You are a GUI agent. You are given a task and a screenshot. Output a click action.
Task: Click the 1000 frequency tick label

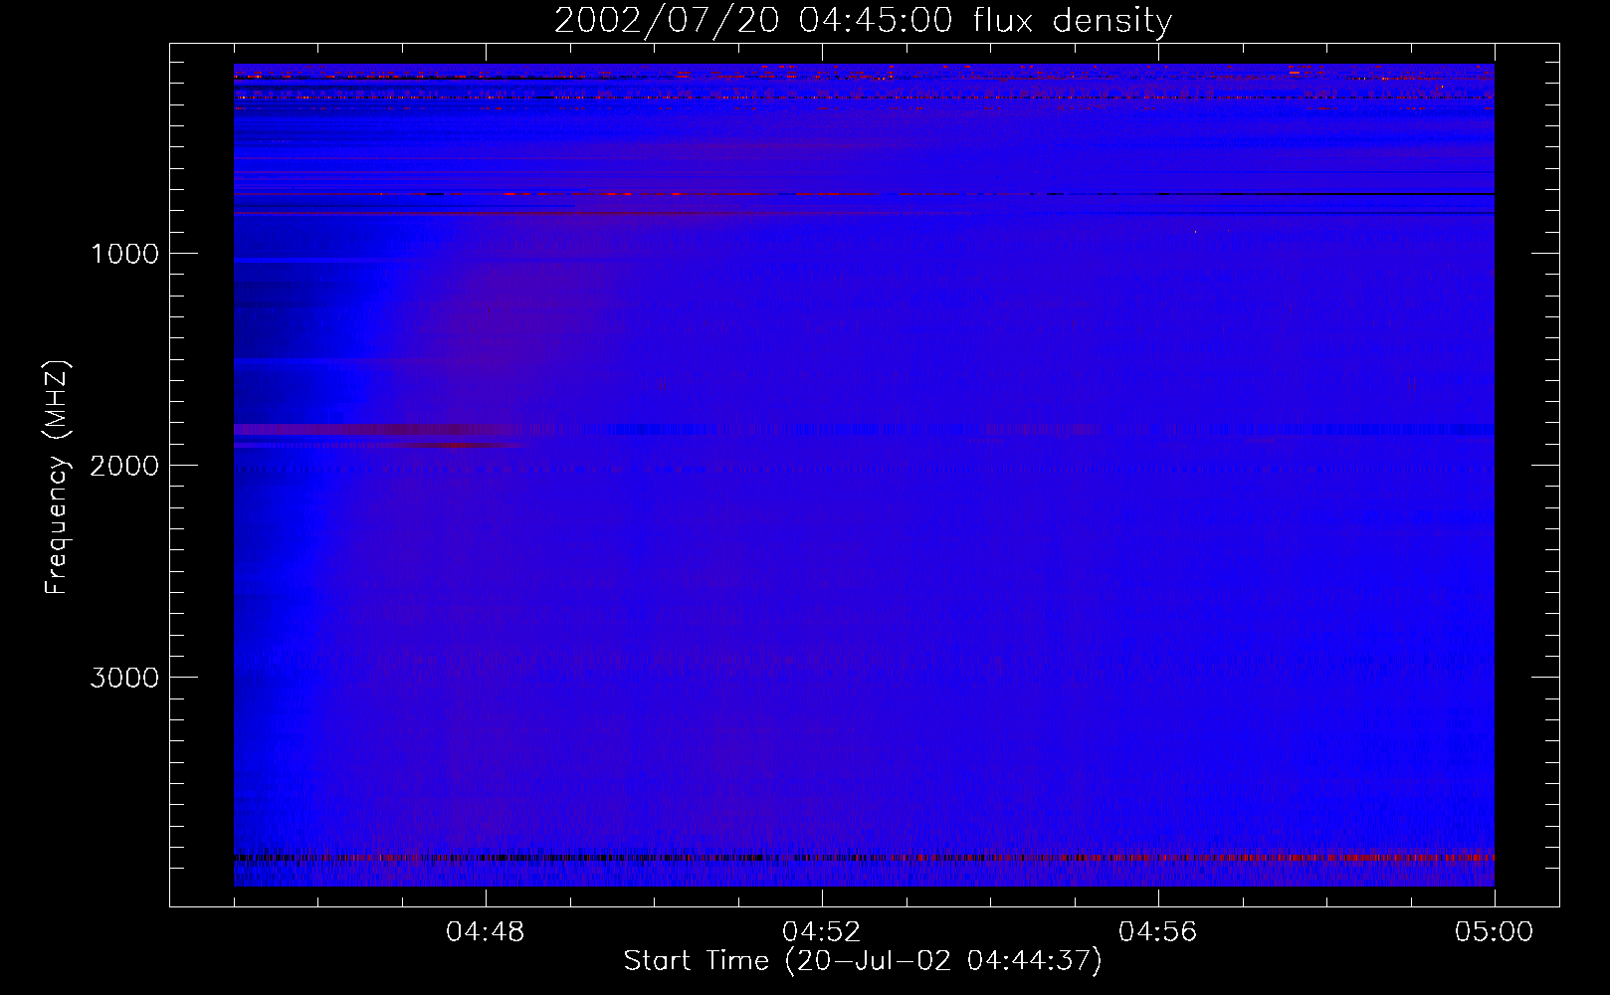(x=124, y=254)
